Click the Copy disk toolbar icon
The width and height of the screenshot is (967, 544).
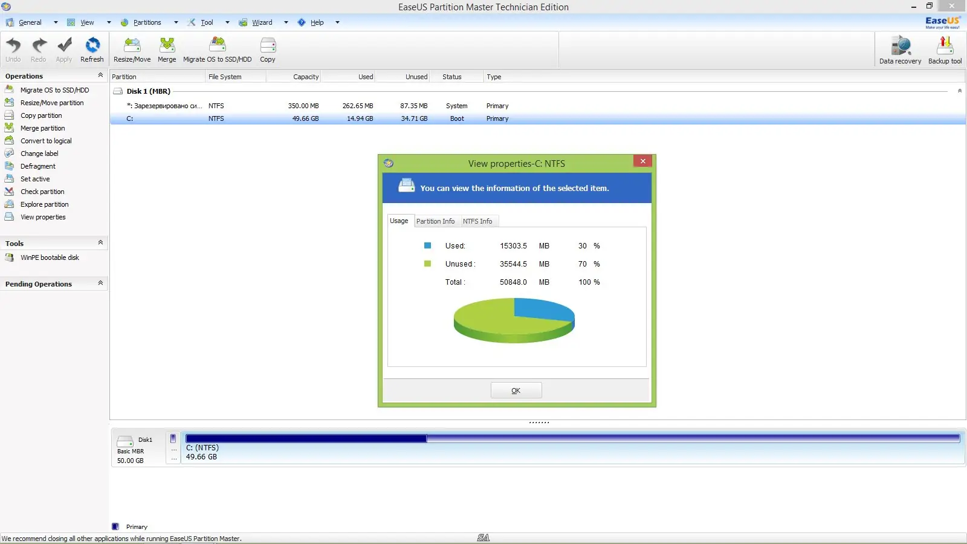(268, 50)
